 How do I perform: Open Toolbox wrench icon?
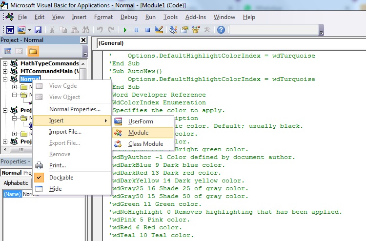point(207,30)
